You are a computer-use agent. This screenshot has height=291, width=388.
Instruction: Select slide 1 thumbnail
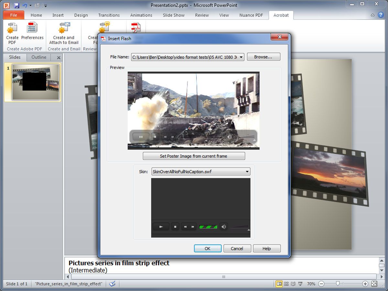(x=36, y=82)
